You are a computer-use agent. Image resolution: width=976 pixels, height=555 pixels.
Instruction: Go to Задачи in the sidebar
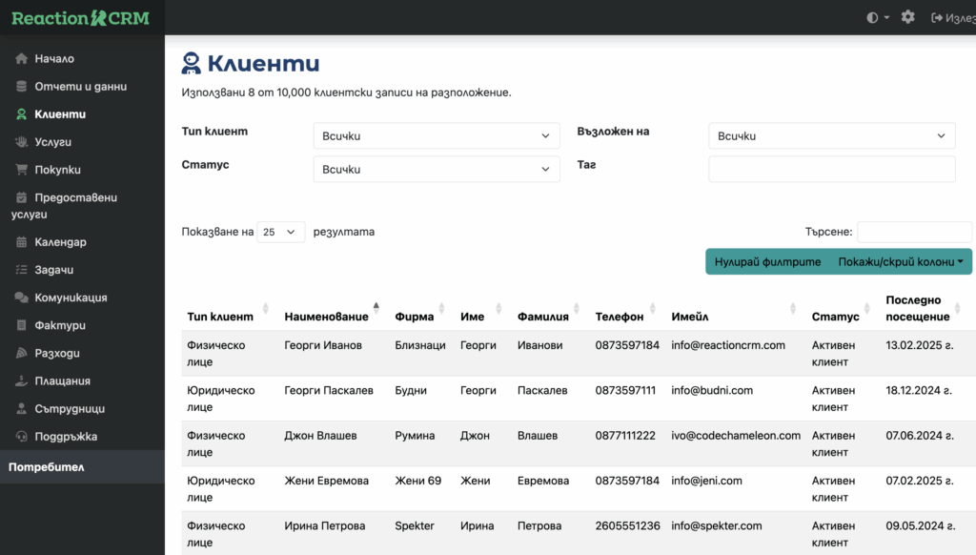pyautogui.click(x=53, y=270)
